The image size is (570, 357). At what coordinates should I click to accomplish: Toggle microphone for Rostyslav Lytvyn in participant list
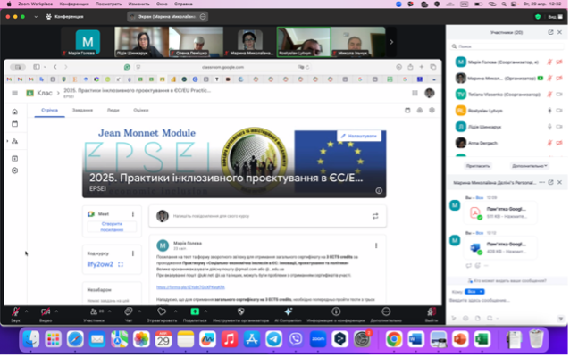[x=549, y=111]
